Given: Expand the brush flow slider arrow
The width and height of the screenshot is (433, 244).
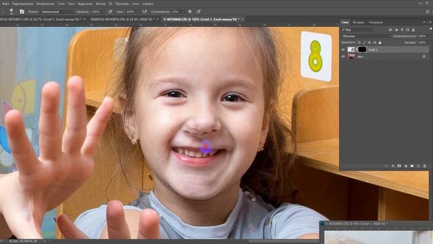Looking at the screenshot, I should (138, 12).
